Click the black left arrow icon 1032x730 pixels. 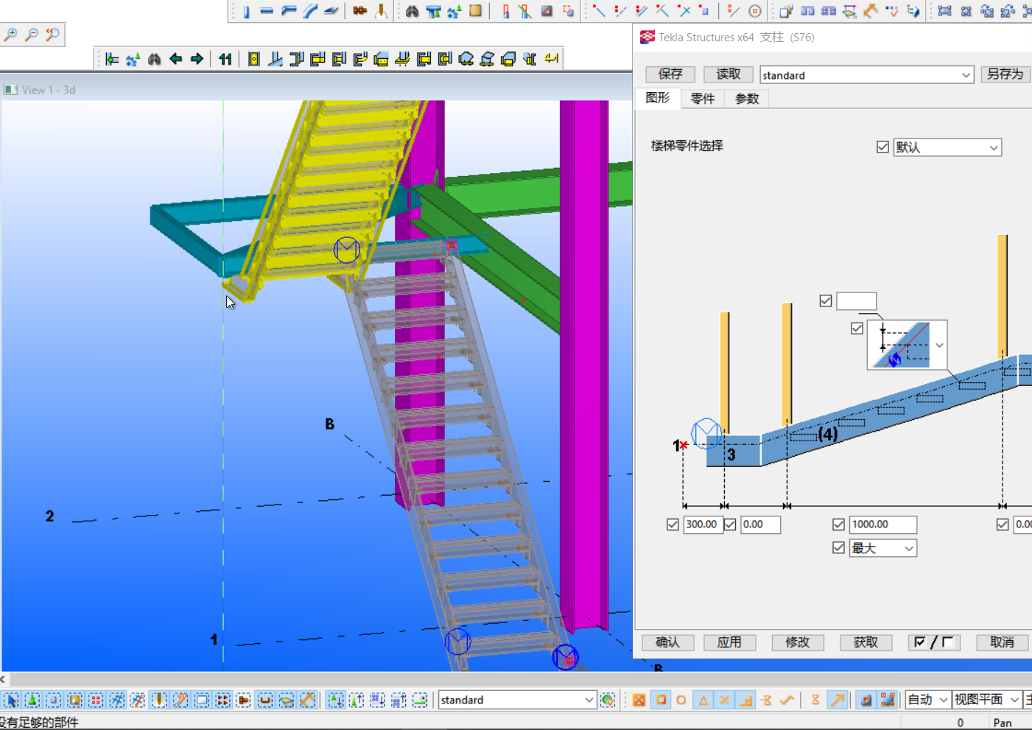tap(175, 59)
